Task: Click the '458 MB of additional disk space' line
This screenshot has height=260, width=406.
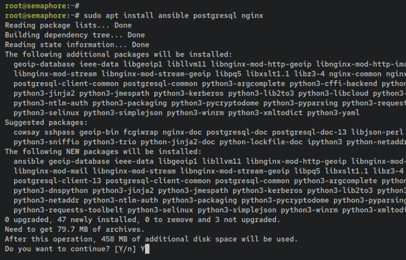Action: [x=150, y=239]
